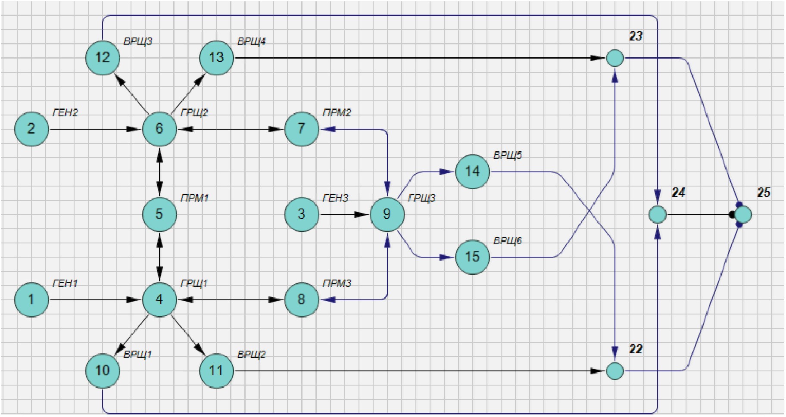786x417 pixels.
Task: Select the small node numbered 22
Action: tap(614, 371)
